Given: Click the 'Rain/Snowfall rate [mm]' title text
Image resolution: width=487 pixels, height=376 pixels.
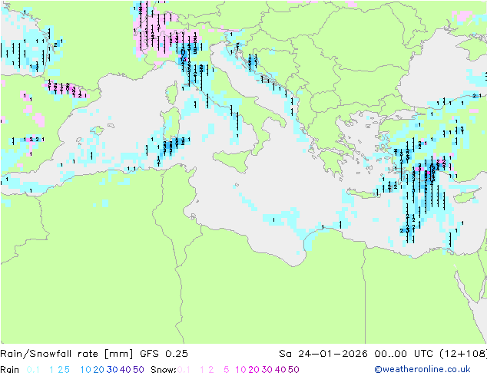Looking at the screenshot, I should pyautogui.click(x=67, y=354).
